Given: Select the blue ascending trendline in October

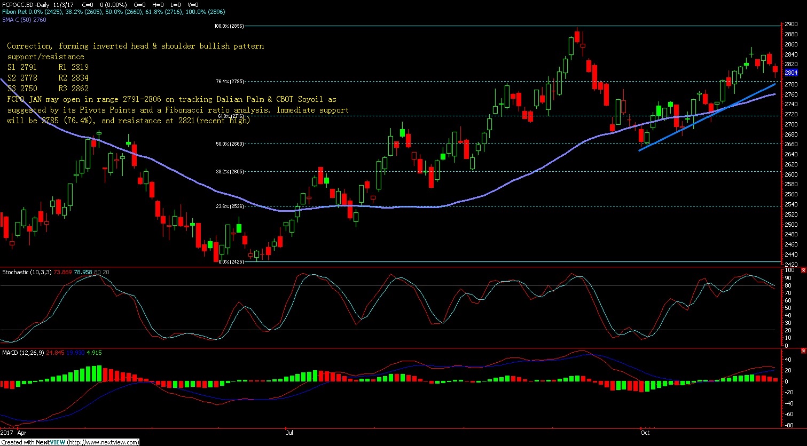Looking at the screenshot, I should click(707, 117).
